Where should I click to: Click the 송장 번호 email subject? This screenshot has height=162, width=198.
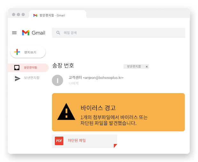click(x=63, y=65)
